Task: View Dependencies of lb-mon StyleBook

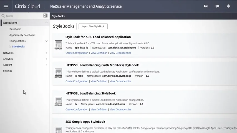Action: click(120, 81)
